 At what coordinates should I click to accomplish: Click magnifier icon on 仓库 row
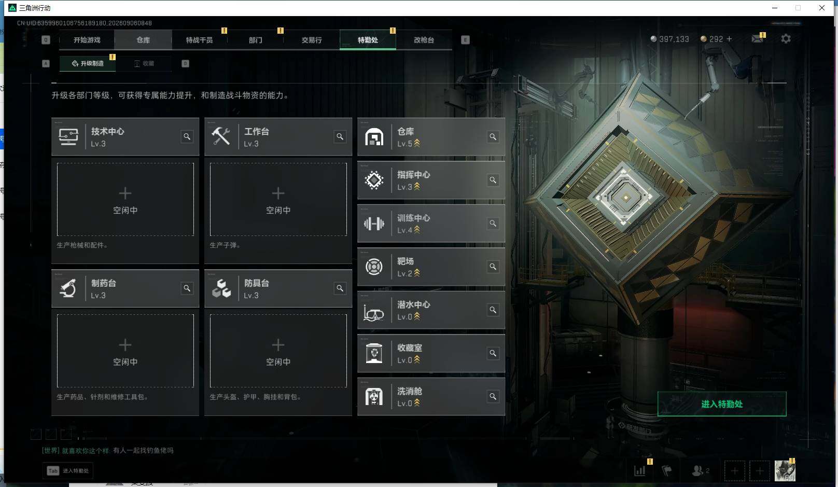pos(493,137)
